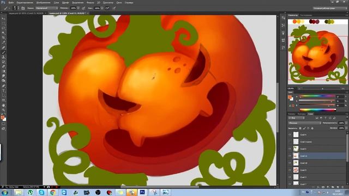The image size is (349, 196).
Task: Click lock transparent pixels icon
Action: point(300,128)
